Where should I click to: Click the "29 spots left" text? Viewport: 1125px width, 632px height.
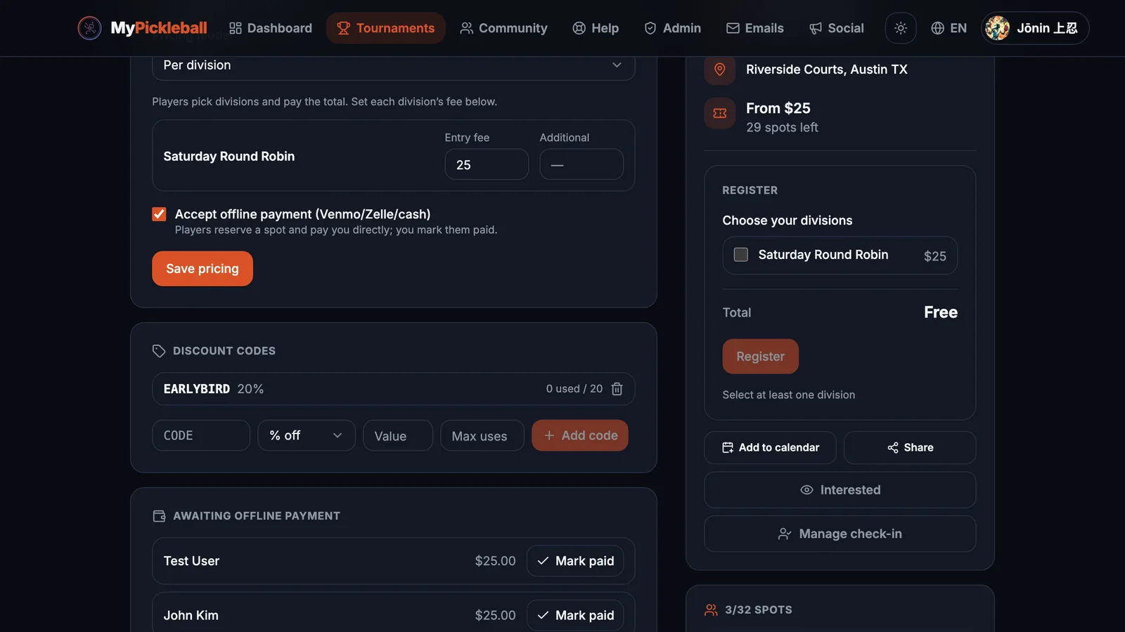coord(782,128)
